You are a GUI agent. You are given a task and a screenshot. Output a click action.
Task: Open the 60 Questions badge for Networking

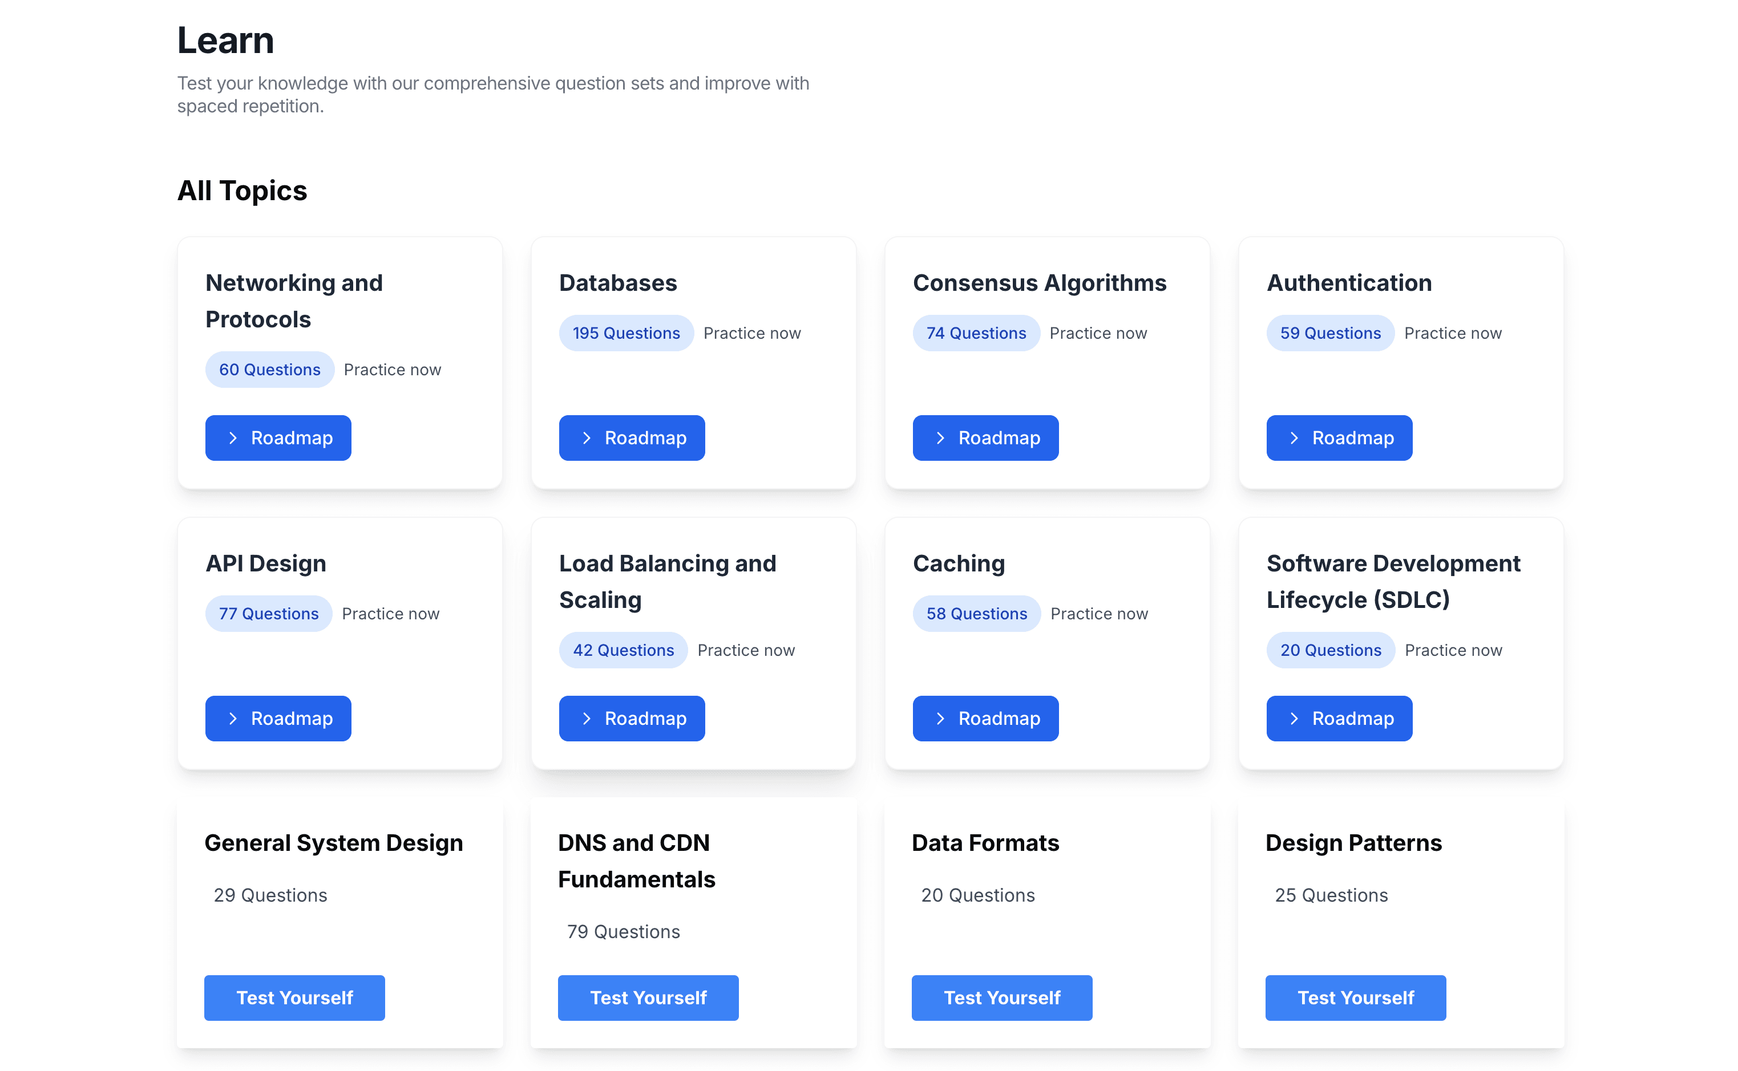tap(269, 370)
